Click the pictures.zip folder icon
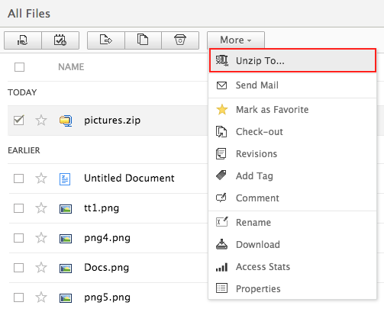Screen dimensions: 384x312 point(66,121)
